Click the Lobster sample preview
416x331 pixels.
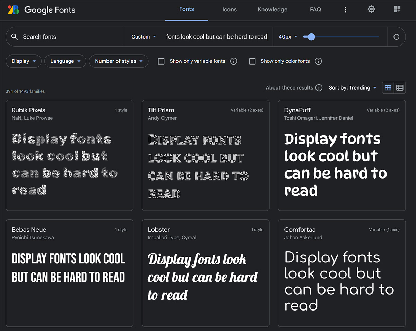tap(203, 277)
